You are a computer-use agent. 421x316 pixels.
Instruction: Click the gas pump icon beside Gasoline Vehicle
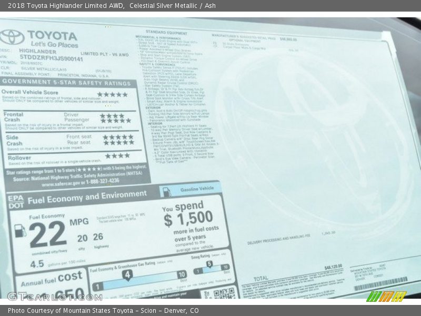point(167,192)
